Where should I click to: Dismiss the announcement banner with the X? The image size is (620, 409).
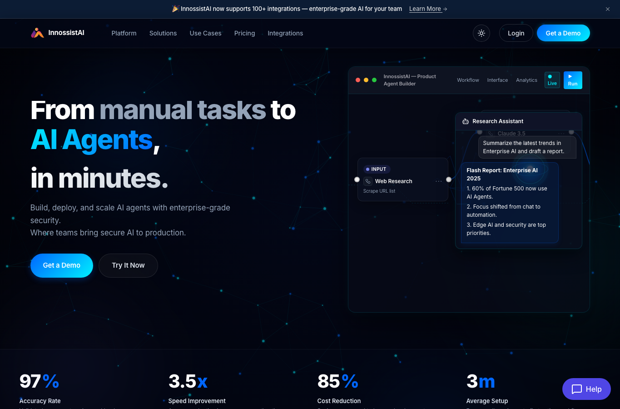[608, 9]
